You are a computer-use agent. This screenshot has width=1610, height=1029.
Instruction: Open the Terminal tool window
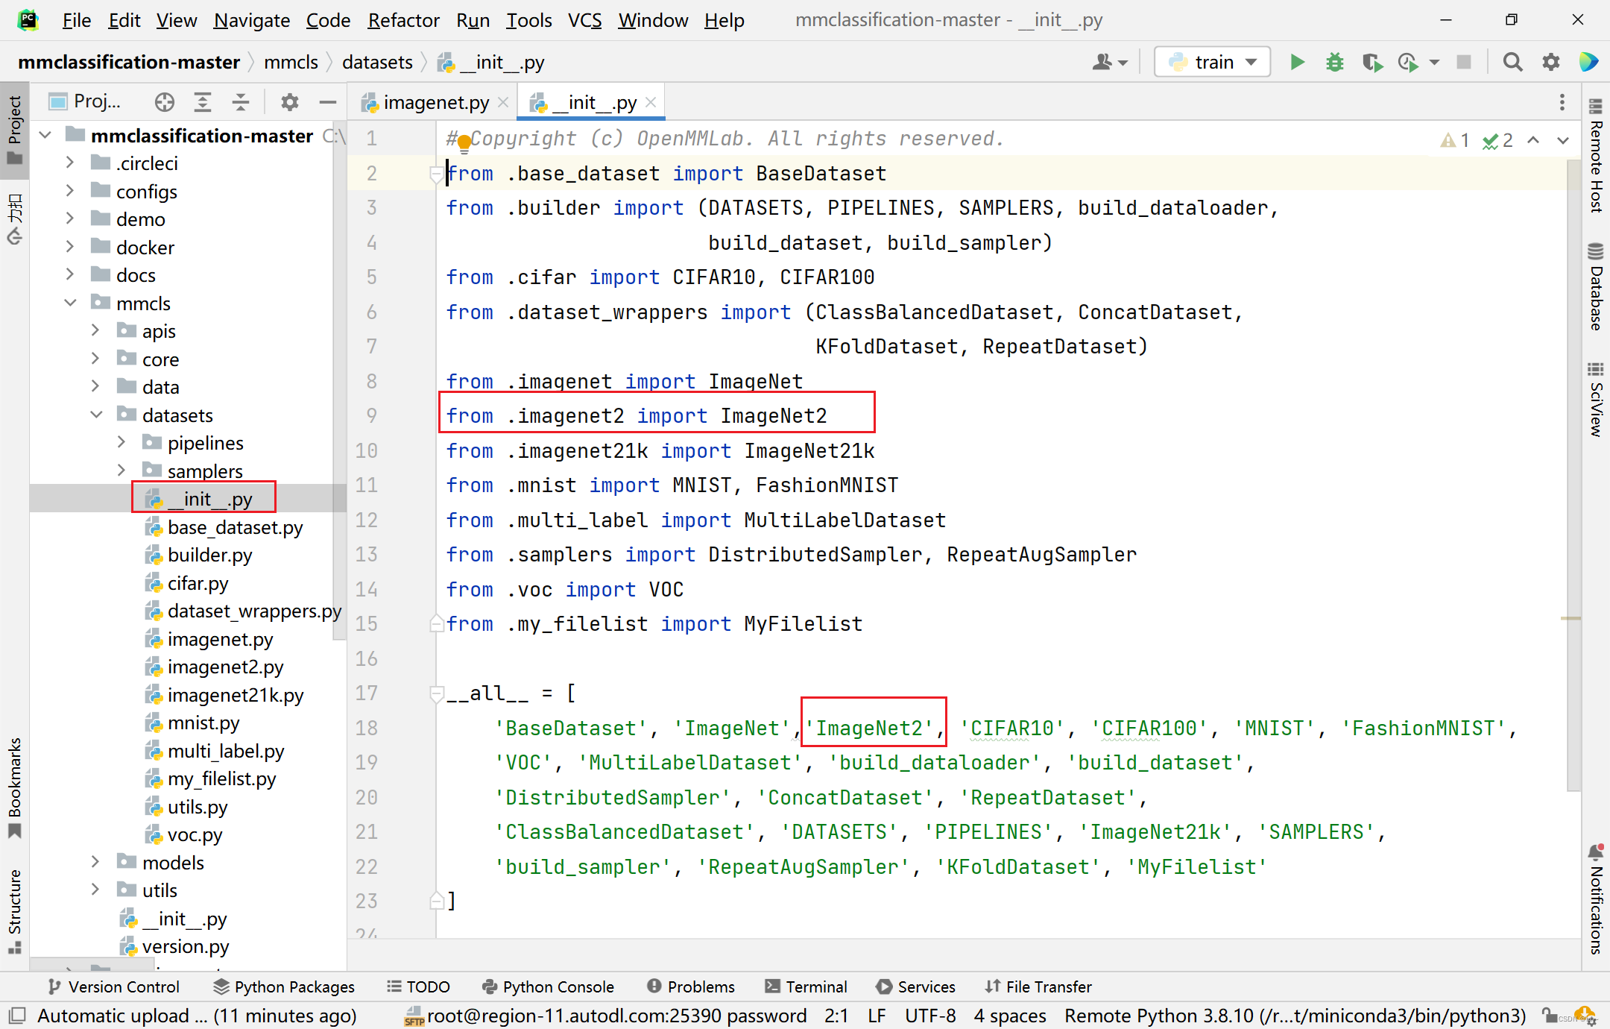[x=806, y=986]
